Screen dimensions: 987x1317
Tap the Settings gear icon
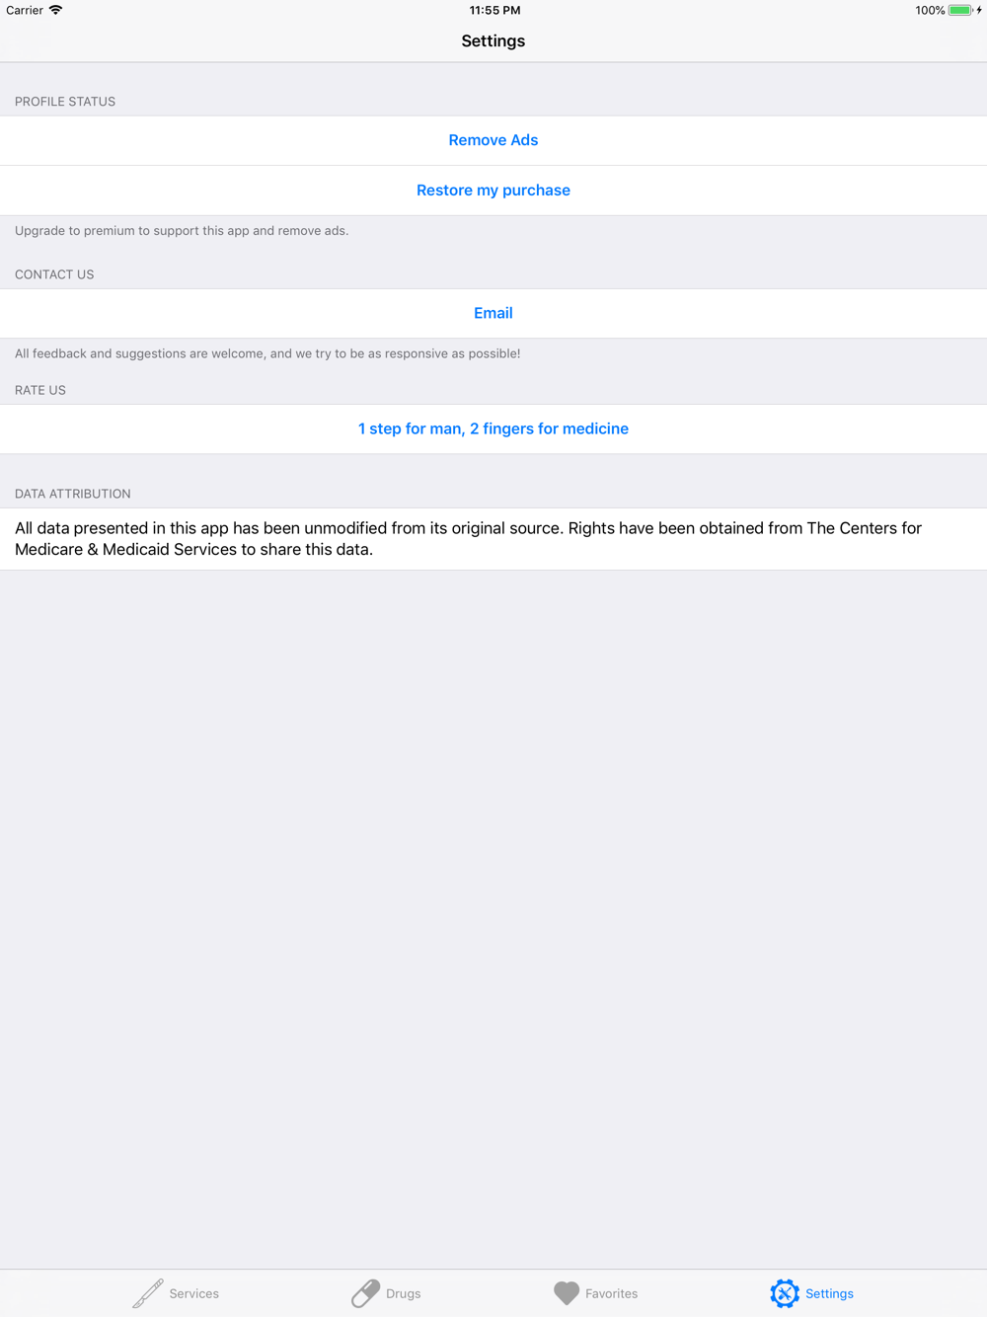click(x=785, y=1293)
